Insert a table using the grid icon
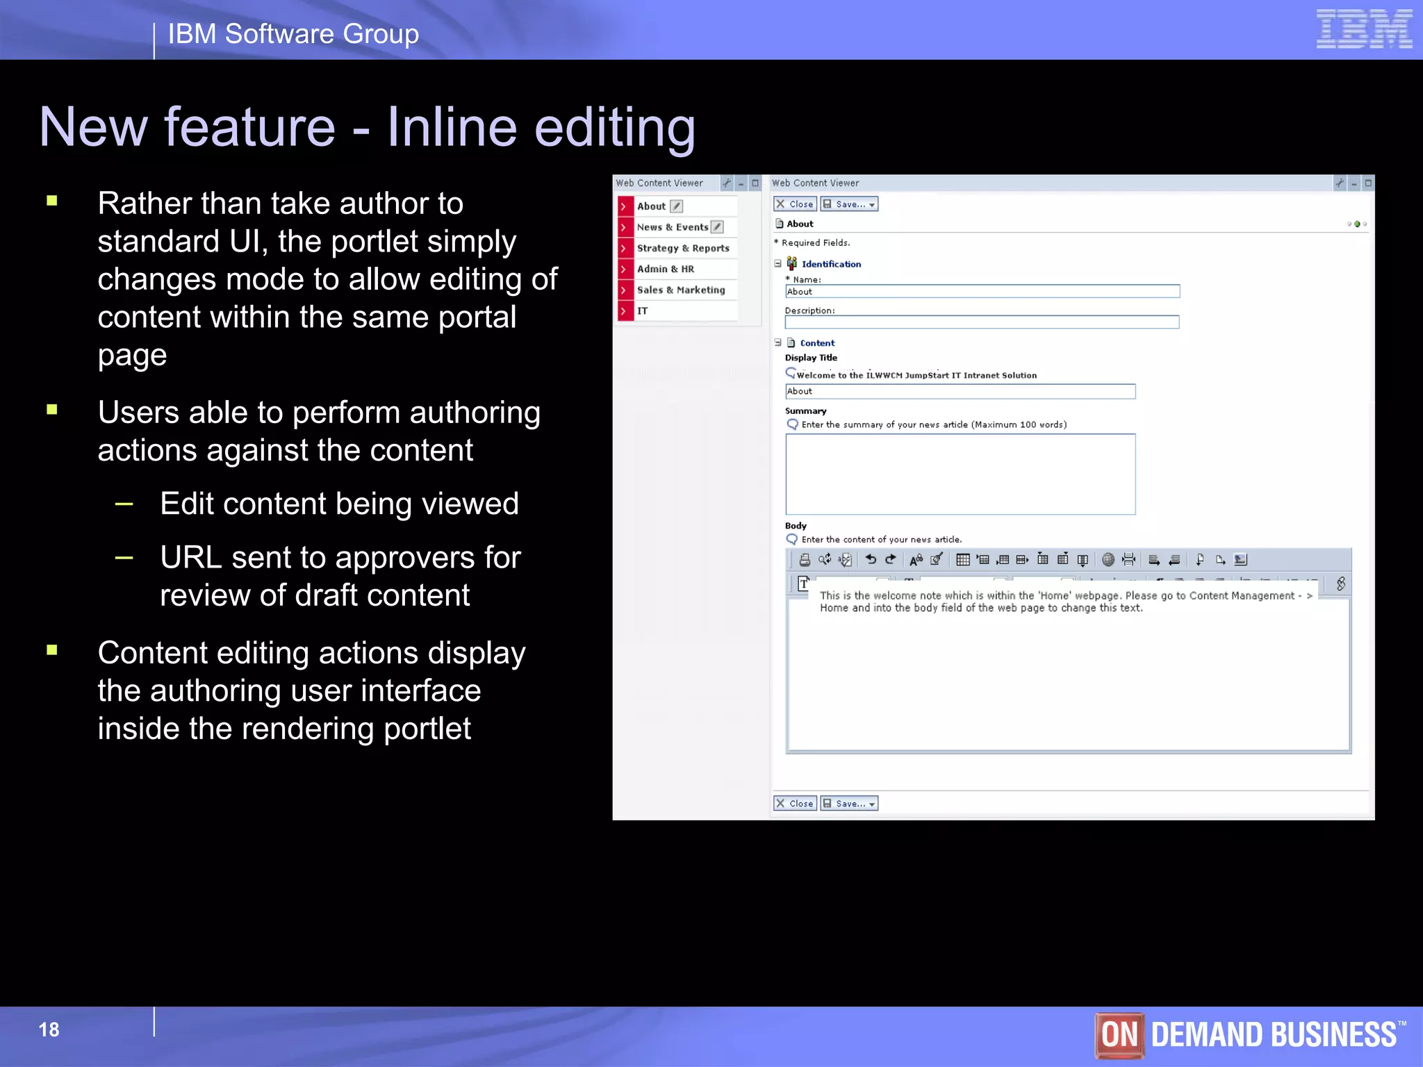This screenshot has width=1423, height=1067. [x=963, y=559]
